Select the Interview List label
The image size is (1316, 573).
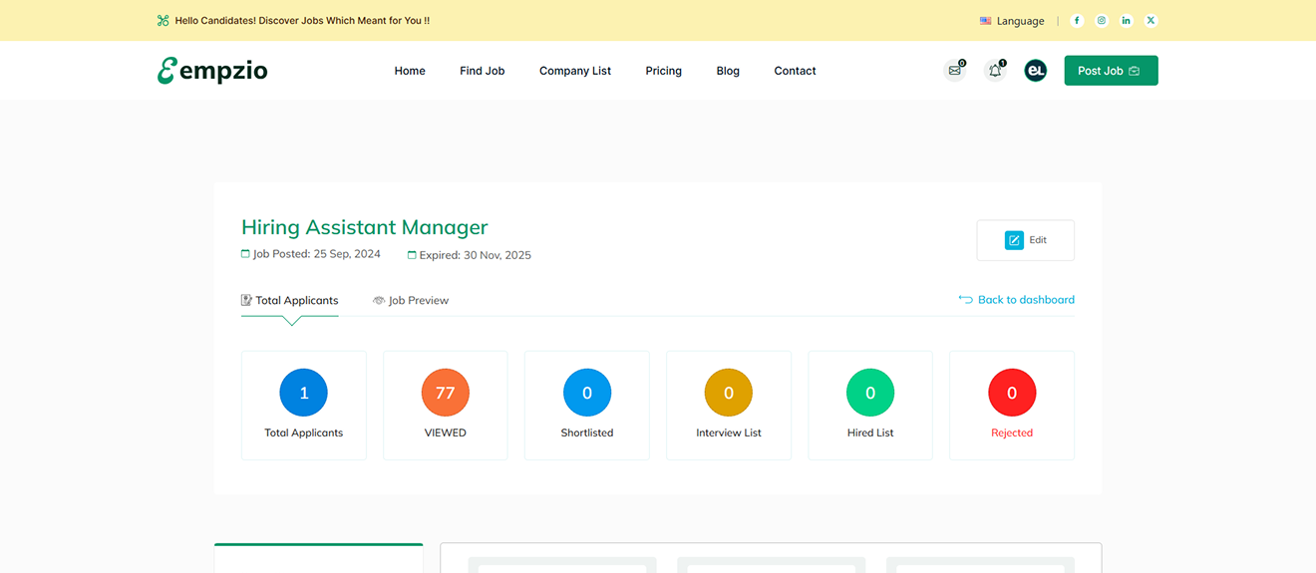pyautogui.click(x=729, y=432)
